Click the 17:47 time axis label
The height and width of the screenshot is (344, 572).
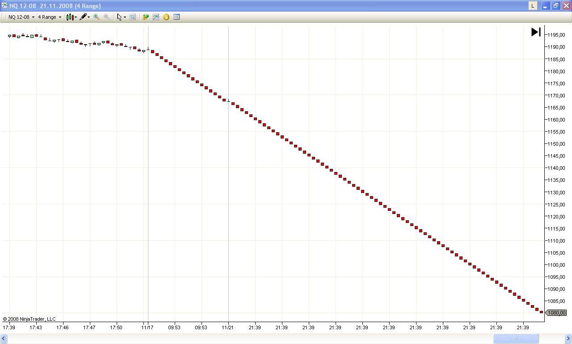click(89, 327)
